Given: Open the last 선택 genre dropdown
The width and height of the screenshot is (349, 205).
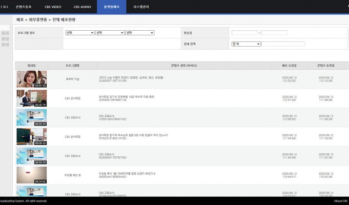Looking at the screenshot, I should 139,33.
